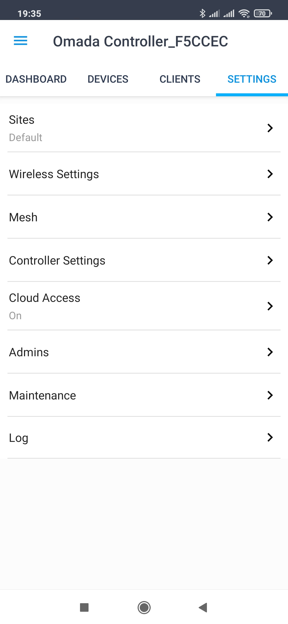288x624 pixels.
Task: Open the Clients tab
Action: pos(180,79)
